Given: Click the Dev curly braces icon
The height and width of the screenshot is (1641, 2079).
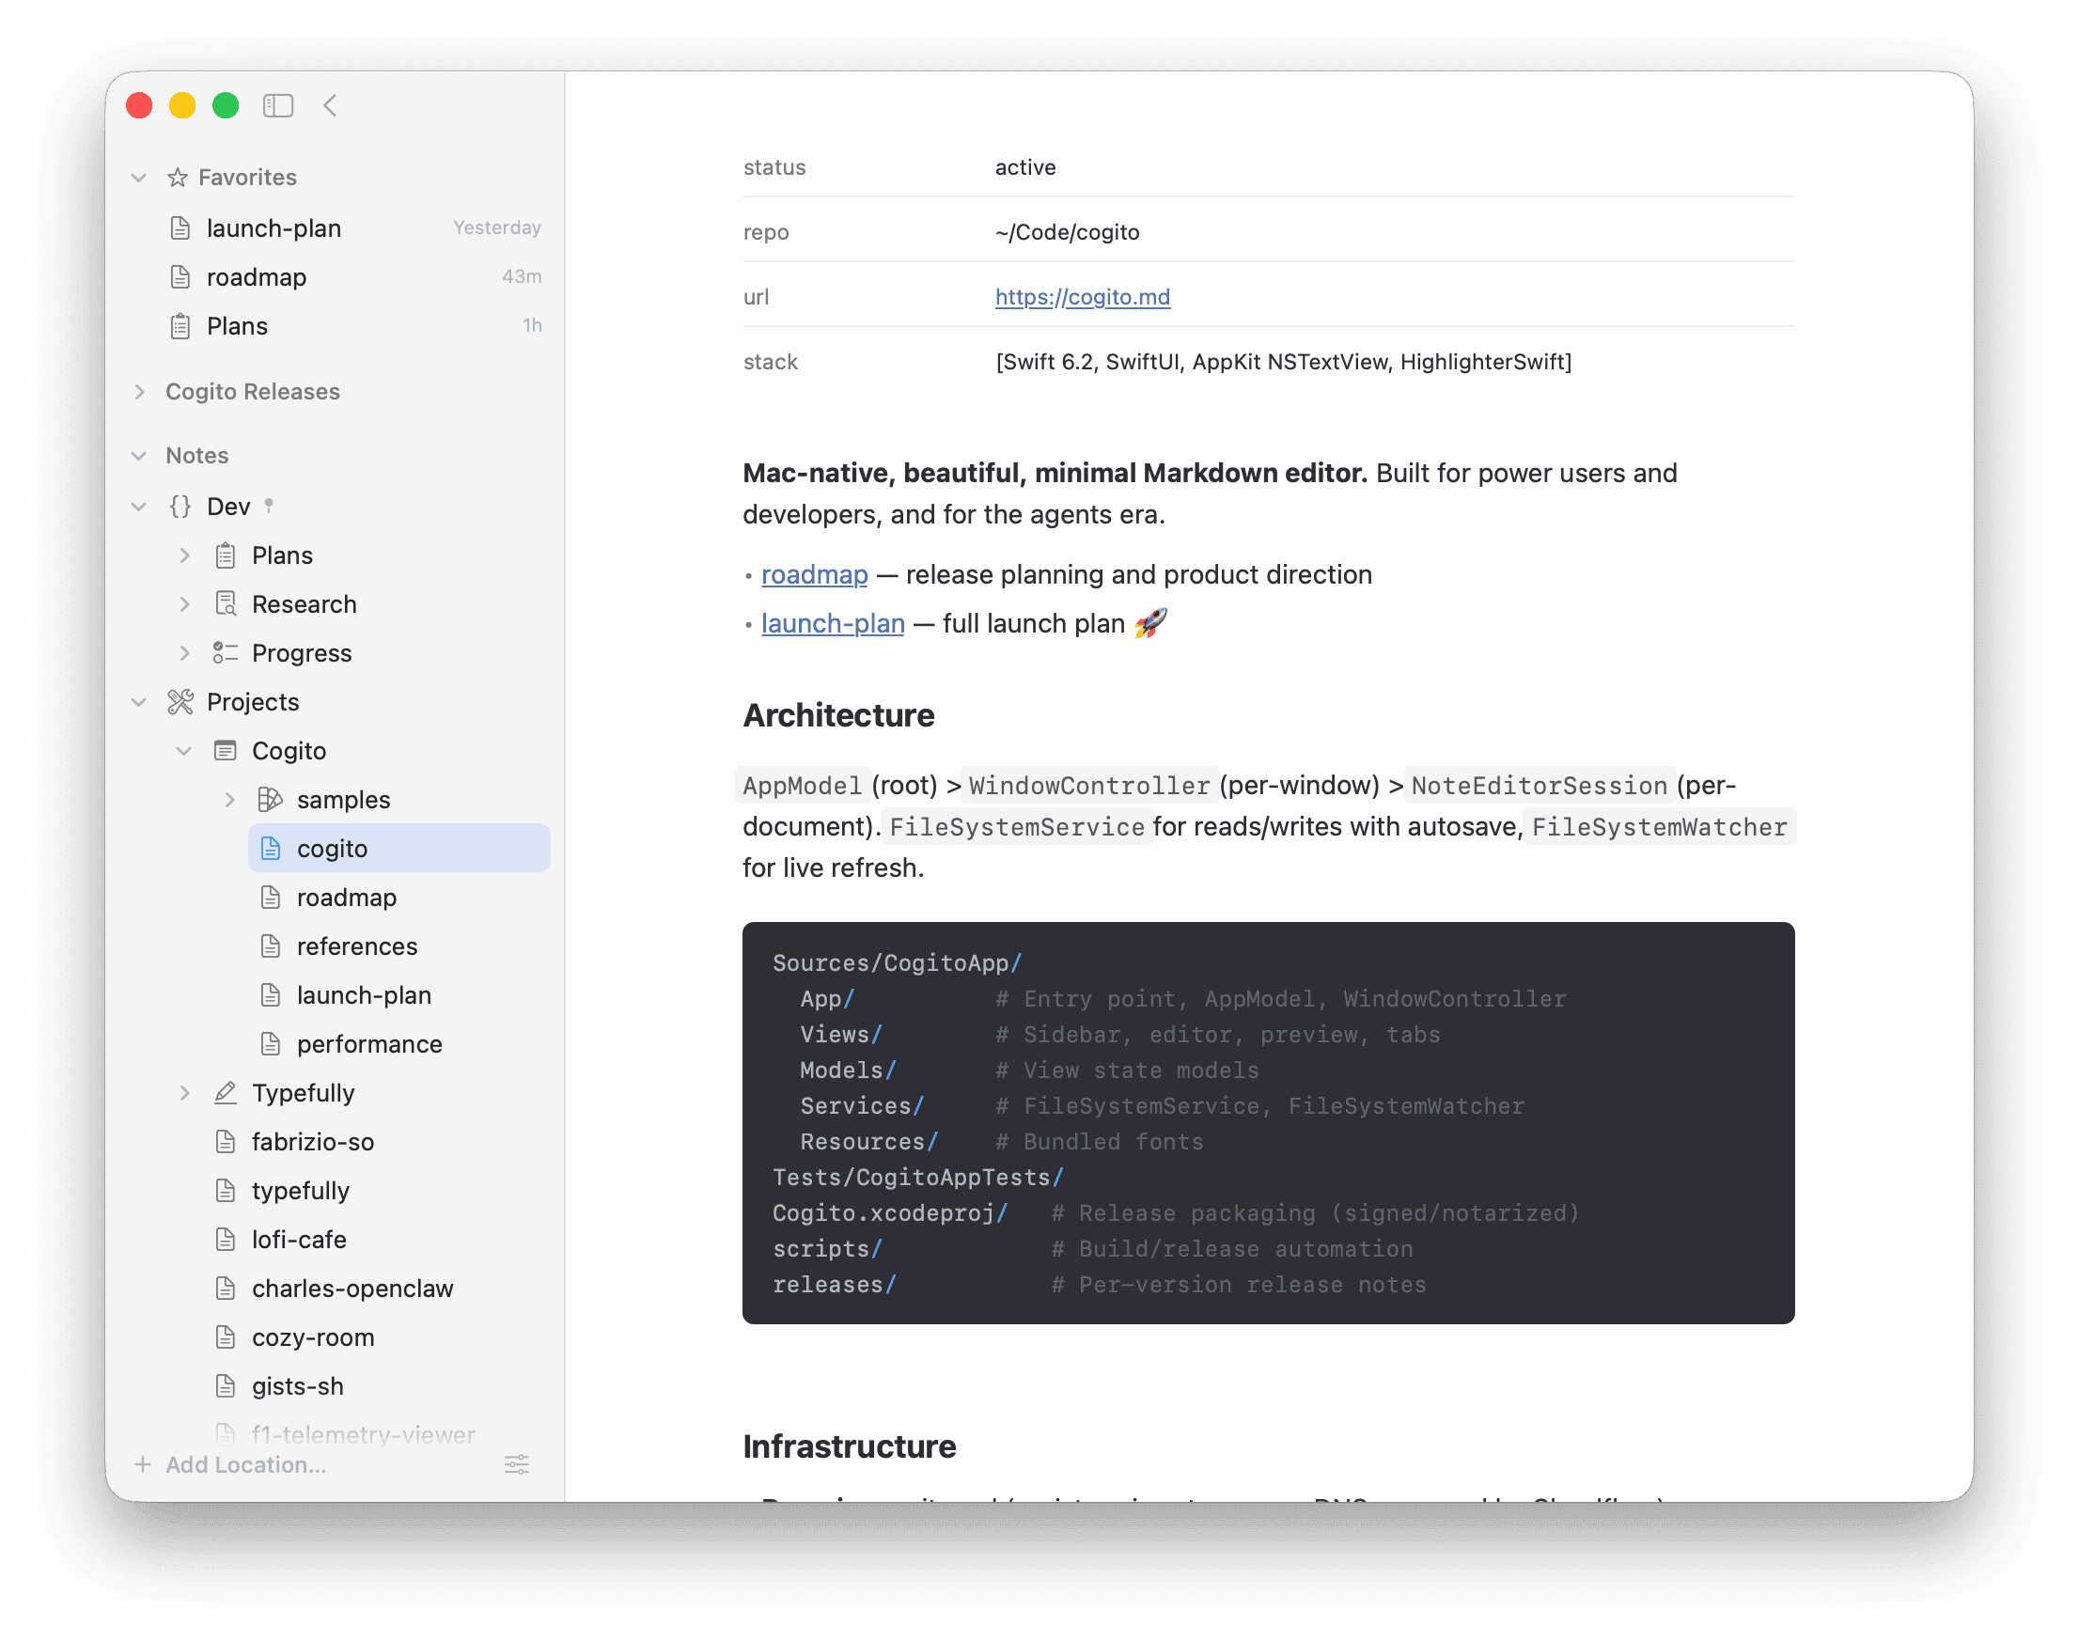Looking at the screenshot, I should (180, 508).
